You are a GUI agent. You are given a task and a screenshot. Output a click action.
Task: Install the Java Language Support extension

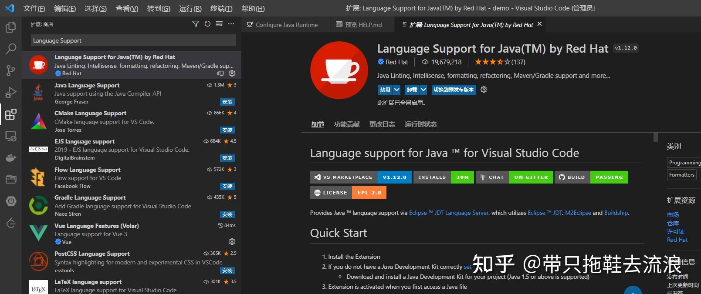[x=227, y=102]
